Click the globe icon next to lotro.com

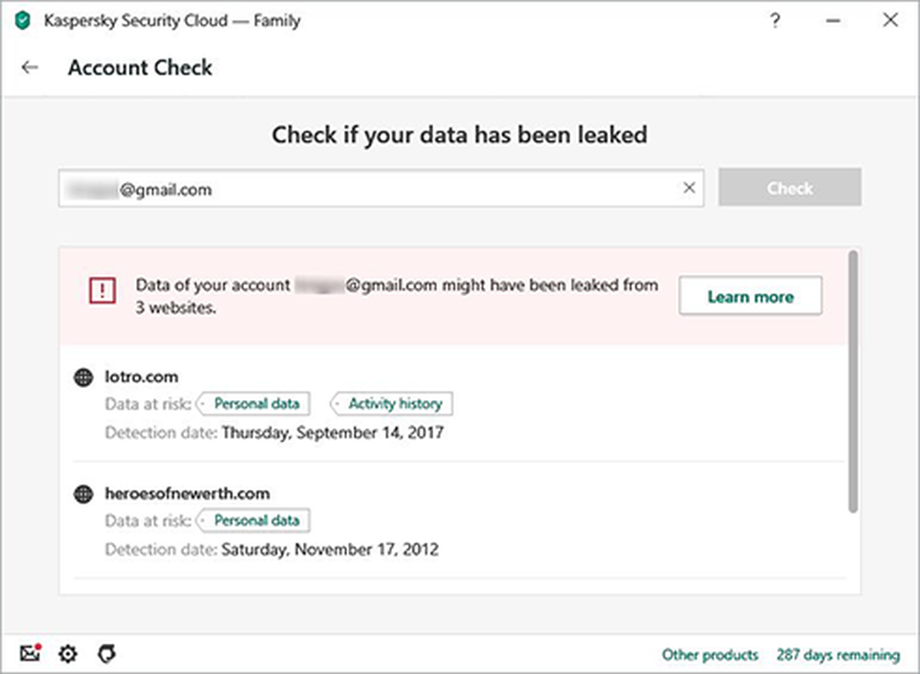(x=86, y=376)
